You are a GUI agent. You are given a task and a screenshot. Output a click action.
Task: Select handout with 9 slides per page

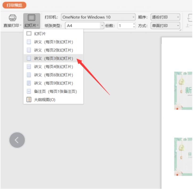(53, 83)
